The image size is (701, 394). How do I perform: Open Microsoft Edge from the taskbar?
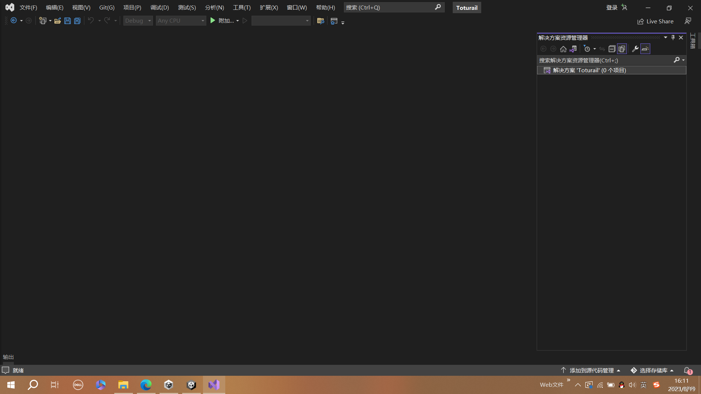(x=146, y=385)
